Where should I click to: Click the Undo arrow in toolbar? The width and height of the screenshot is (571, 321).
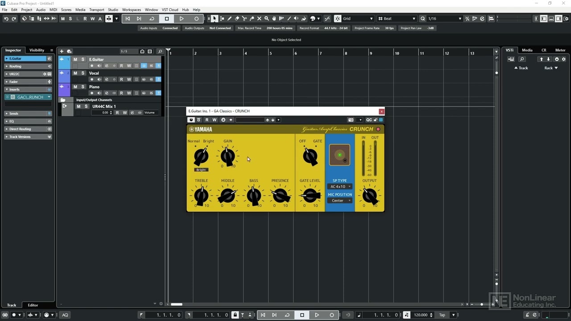pyautogui.click(x=6, y=19)
